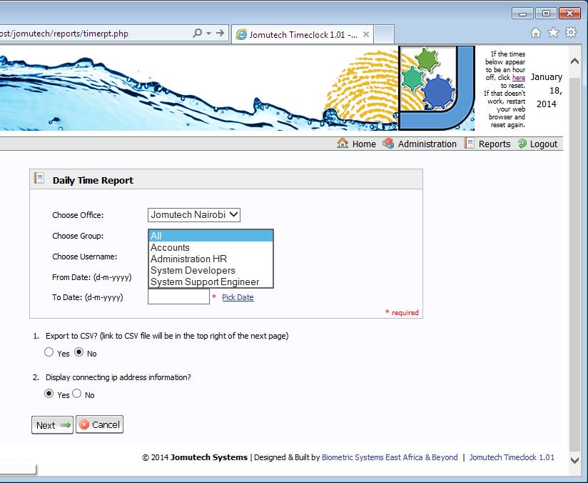Open address bar search dropdown arrow
588x483 pixels.
[x=208, y=33]
